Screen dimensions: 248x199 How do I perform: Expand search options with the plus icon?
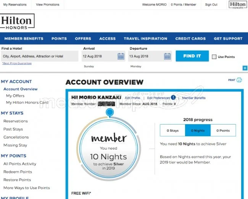coord(245,68)
